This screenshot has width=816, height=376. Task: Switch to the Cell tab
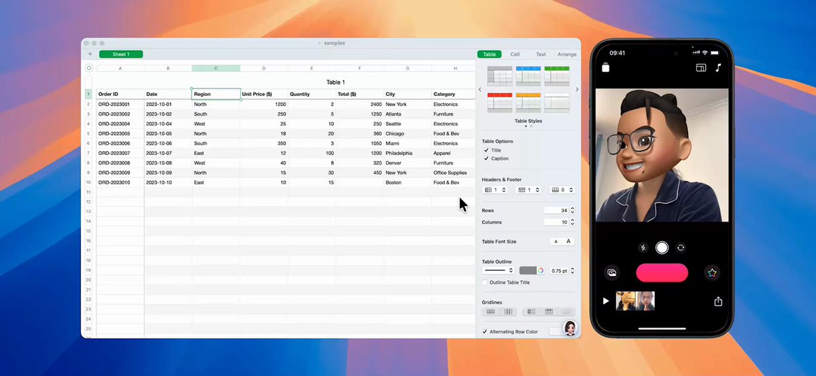tap(515, 54)
